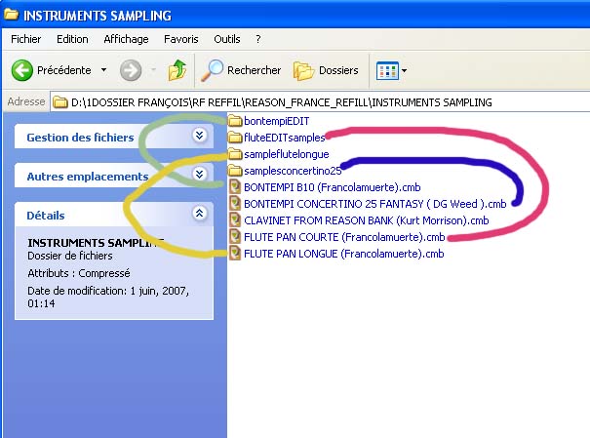590x438 pixels.
Task: Select the FLUTE PAN LONGUE file icon
Action: point(235,254)
